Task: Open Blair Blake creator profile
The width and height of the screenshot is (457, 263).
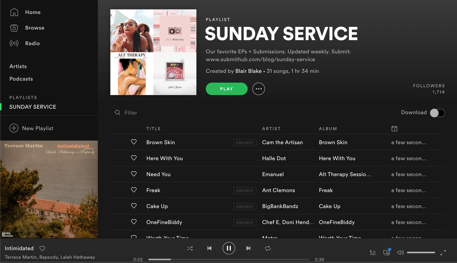Action: click(x=248, y=71)
